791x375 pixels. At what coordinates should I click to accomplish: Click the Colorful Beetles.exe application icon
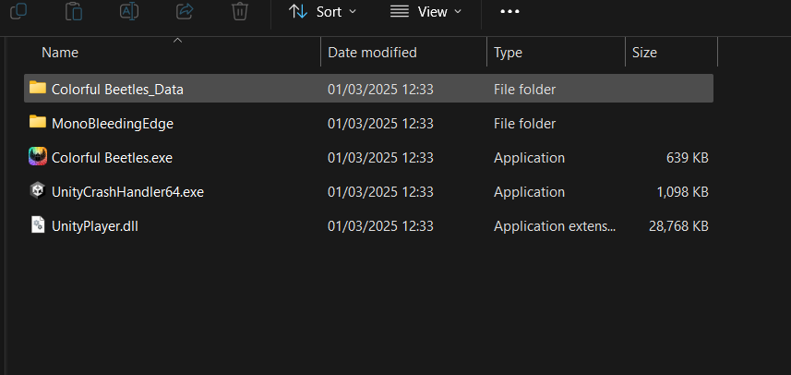coord(38,157)
